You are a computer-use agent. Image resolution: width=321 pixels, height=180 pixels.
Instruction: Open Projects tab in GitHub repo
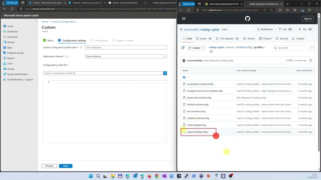click(265, 38)
